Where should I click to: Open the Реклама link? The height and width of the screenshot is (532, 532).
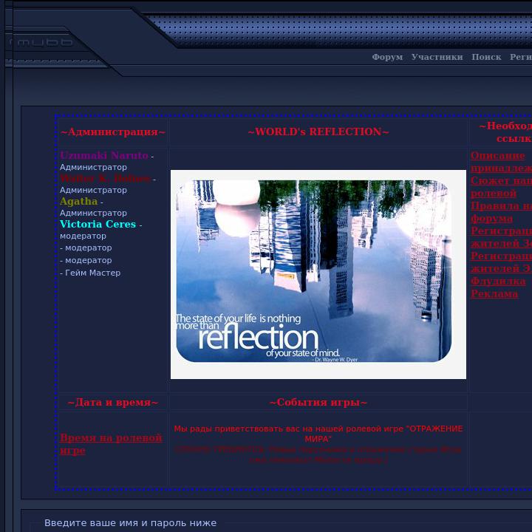tap(494, 293)
